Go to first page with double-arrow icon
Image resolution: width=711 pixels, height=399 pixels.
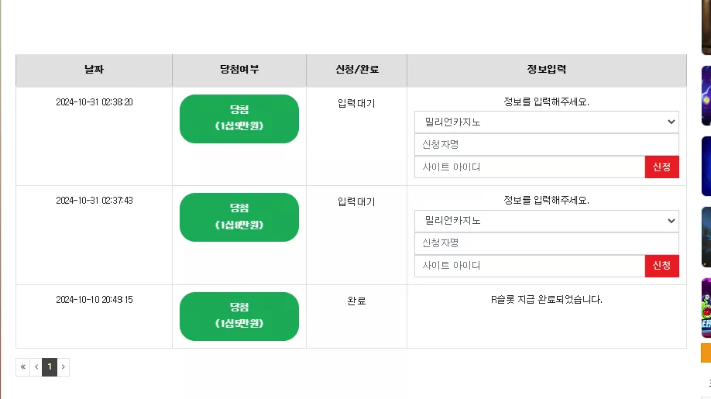[22, 366]
